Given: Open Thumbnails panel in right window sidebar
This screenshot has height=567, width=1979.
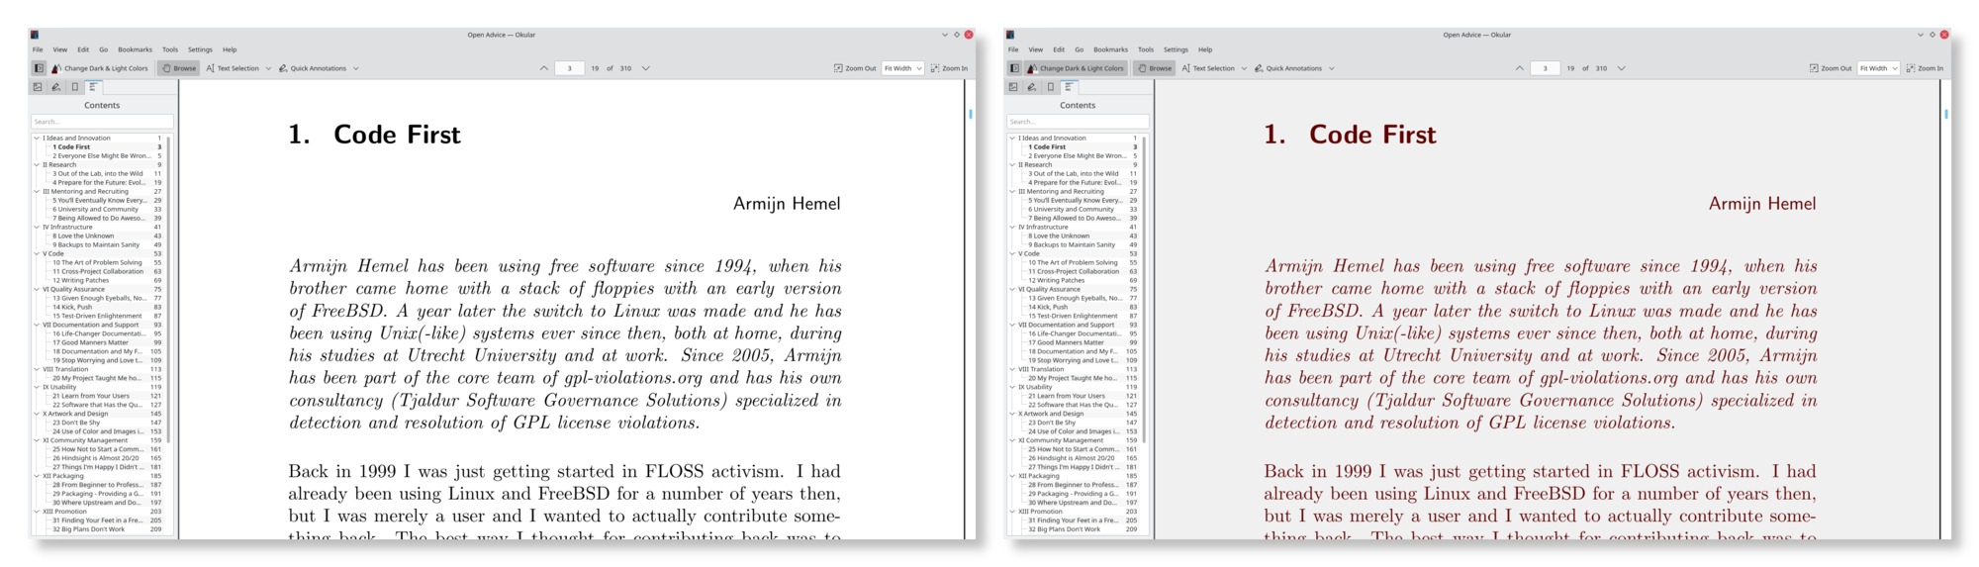Looking at the screenshot, I should 1014,87.
